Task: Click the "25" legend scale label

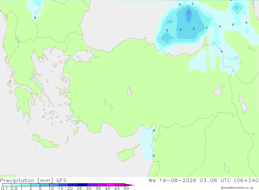Action: (79, 188)
